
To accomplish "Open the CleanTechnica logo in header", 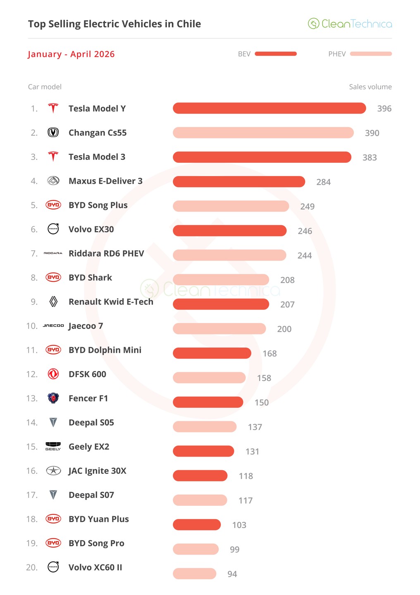I will pos(350,24).
